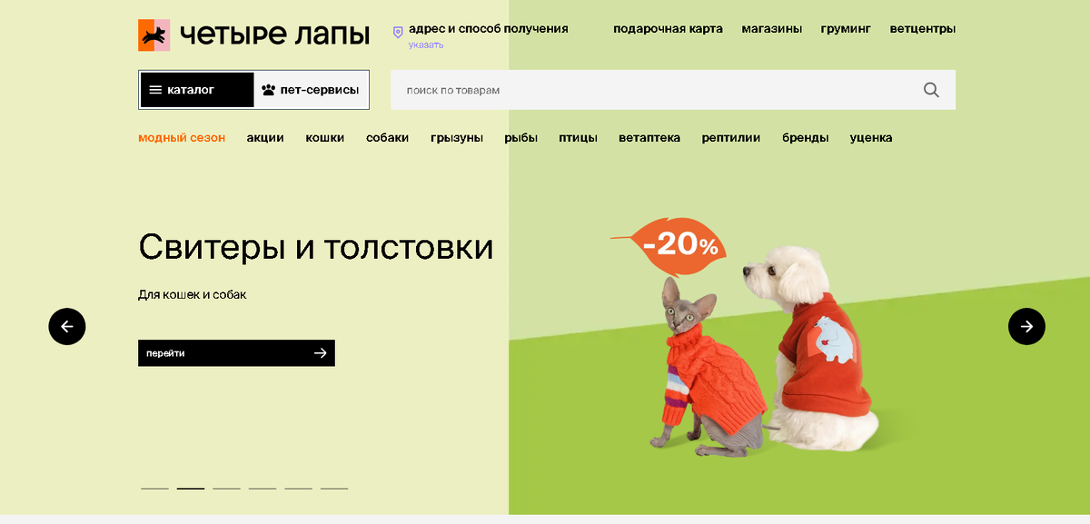This screenshot has height=524, width=1090.
Task: Open the подарочная карта link
Action: [x=668, y=29]
